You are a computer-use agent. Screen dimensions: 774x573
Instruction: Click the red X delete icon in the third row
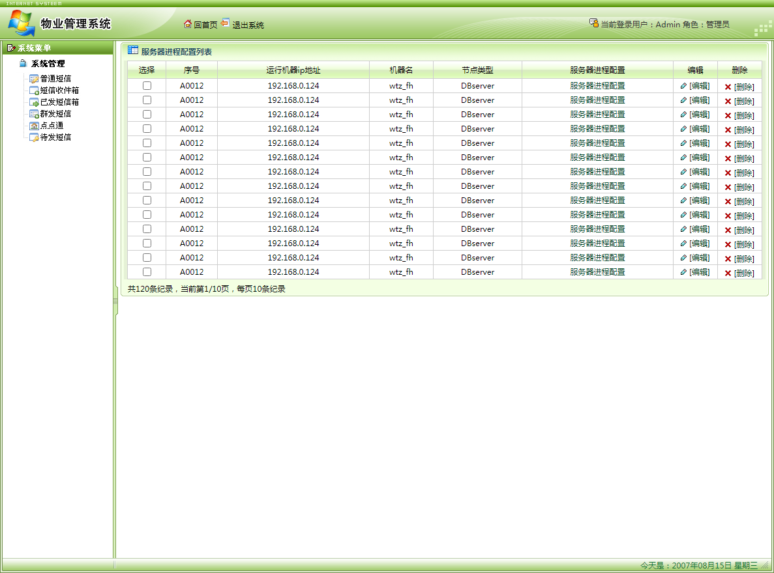[x=728, y=116]
